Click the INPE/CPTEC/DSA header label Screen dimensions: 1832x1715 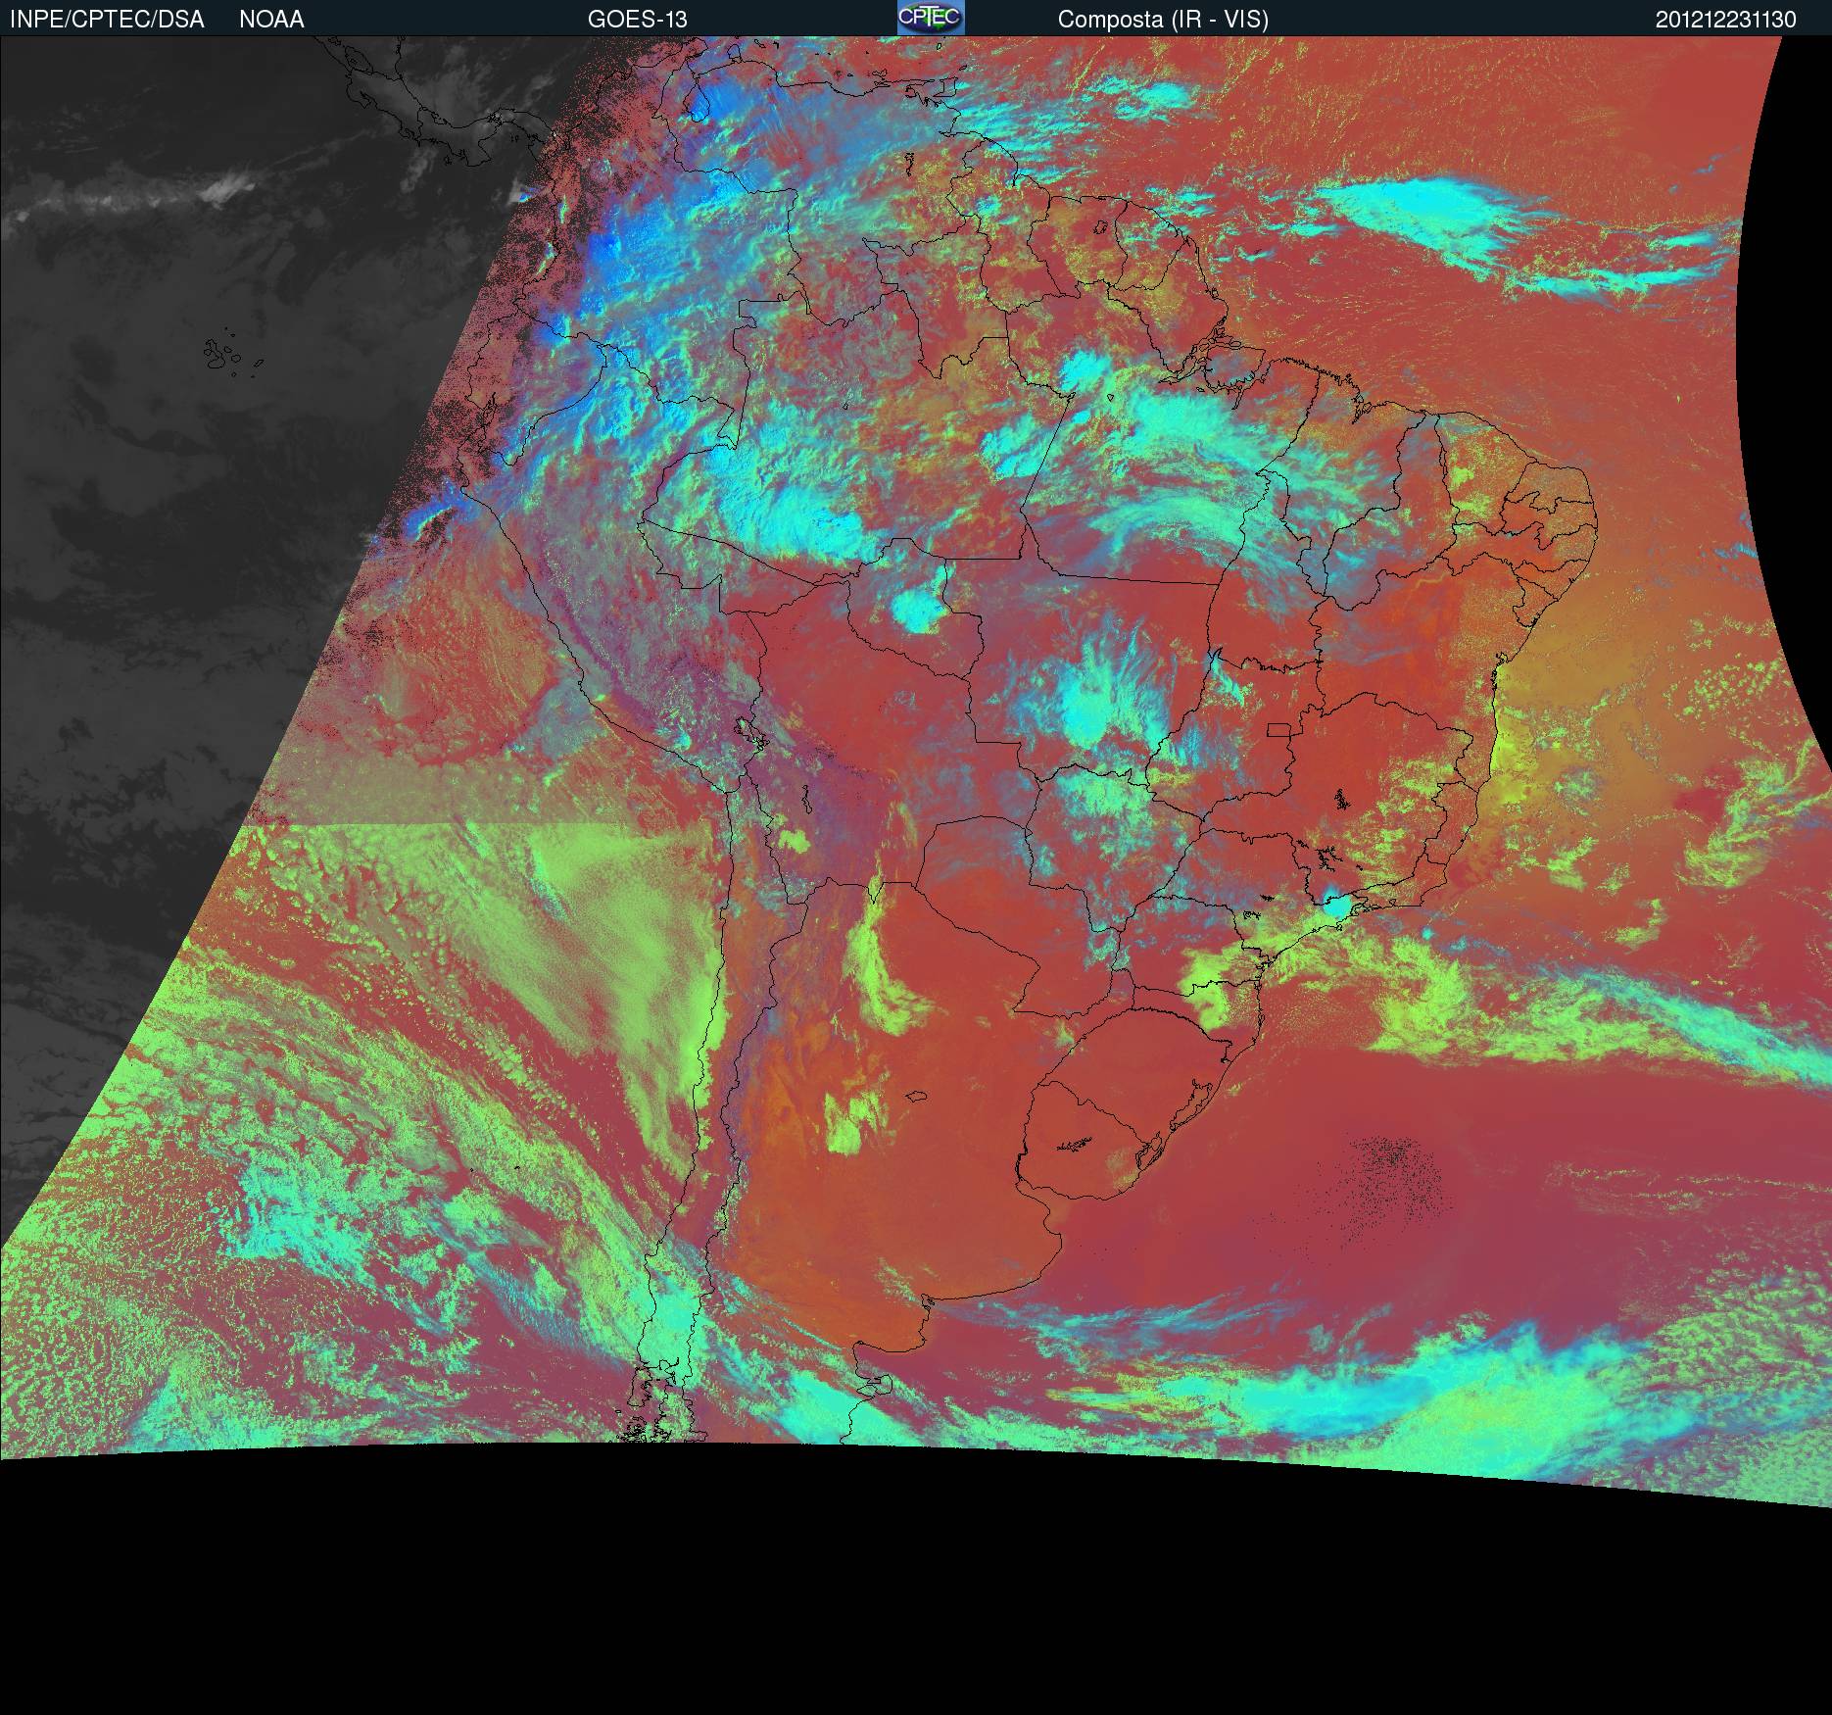107,20
